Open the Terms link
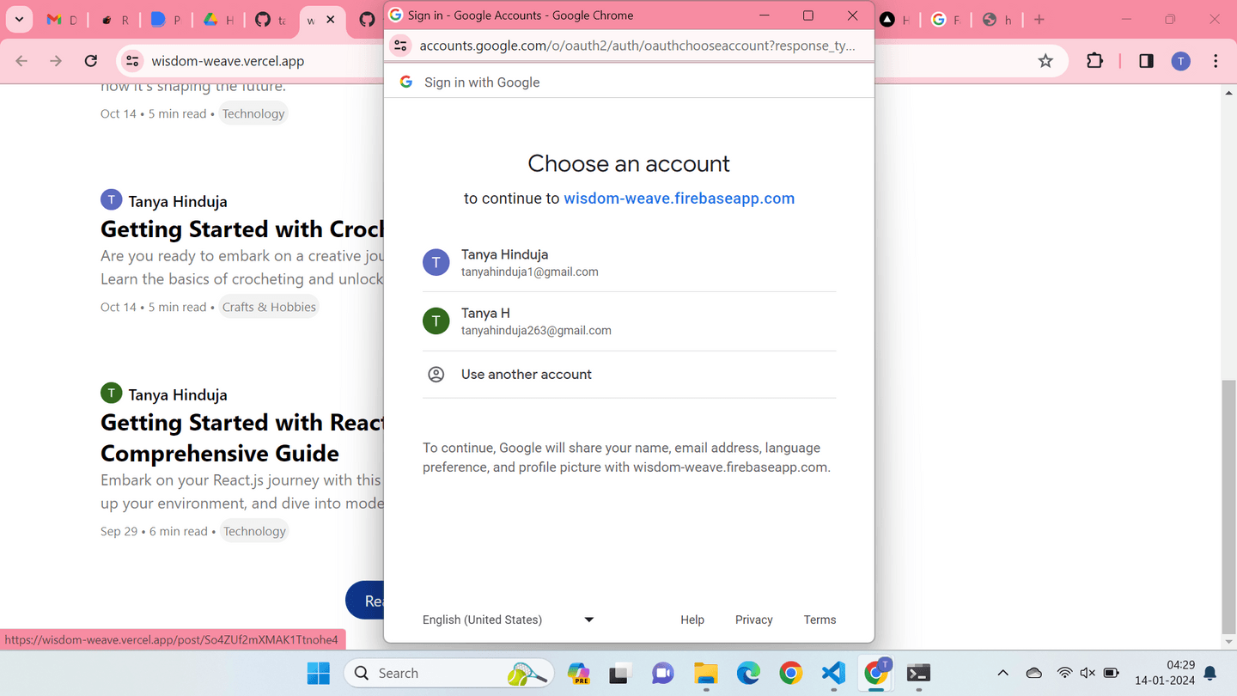Image resolution: width=1237 pixels, height=696 pixels. [x=820, y=620]
